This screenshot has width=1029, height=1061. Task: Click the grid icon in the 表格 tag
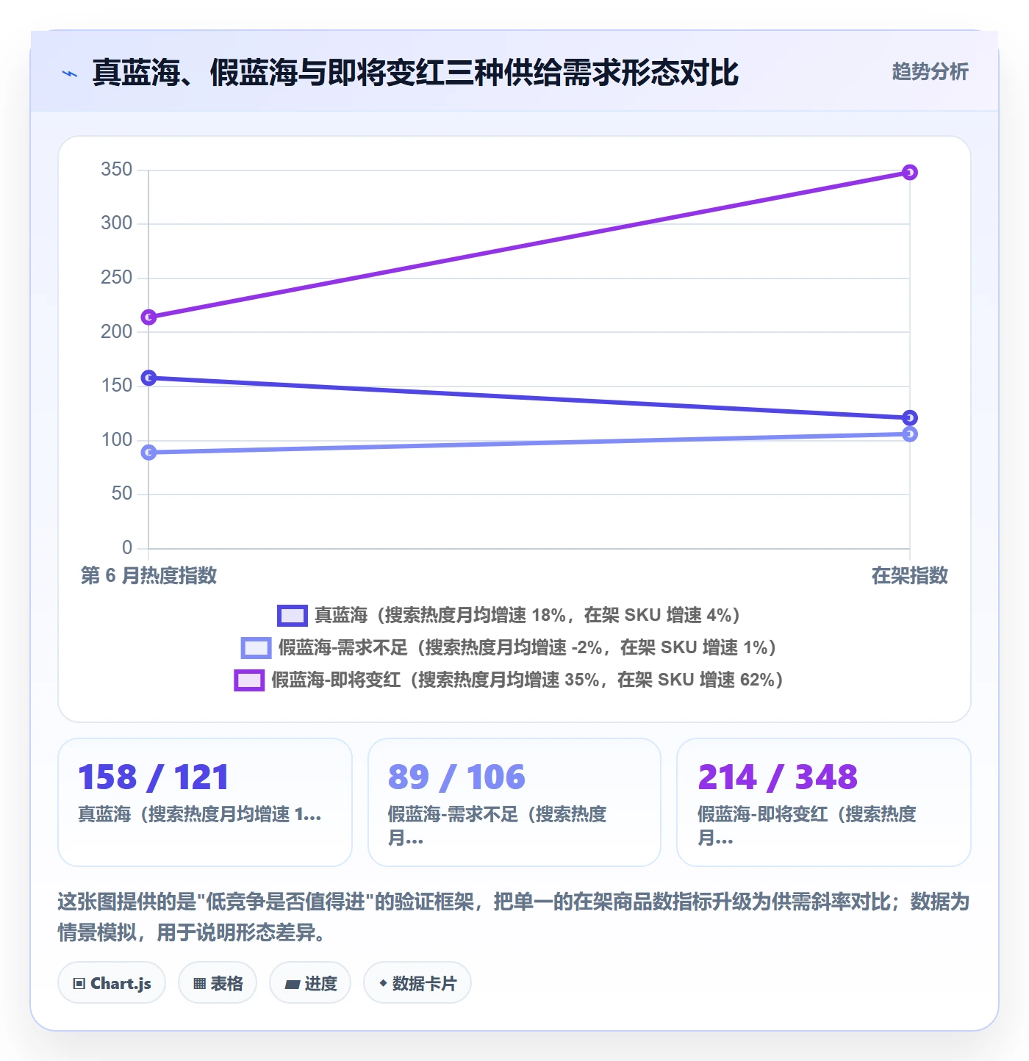199,984
